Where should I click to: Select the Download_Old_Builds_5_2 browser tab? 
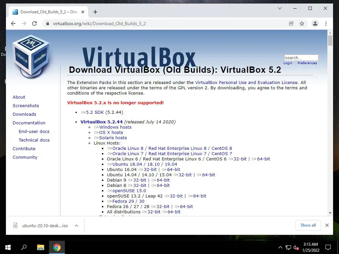48,12
